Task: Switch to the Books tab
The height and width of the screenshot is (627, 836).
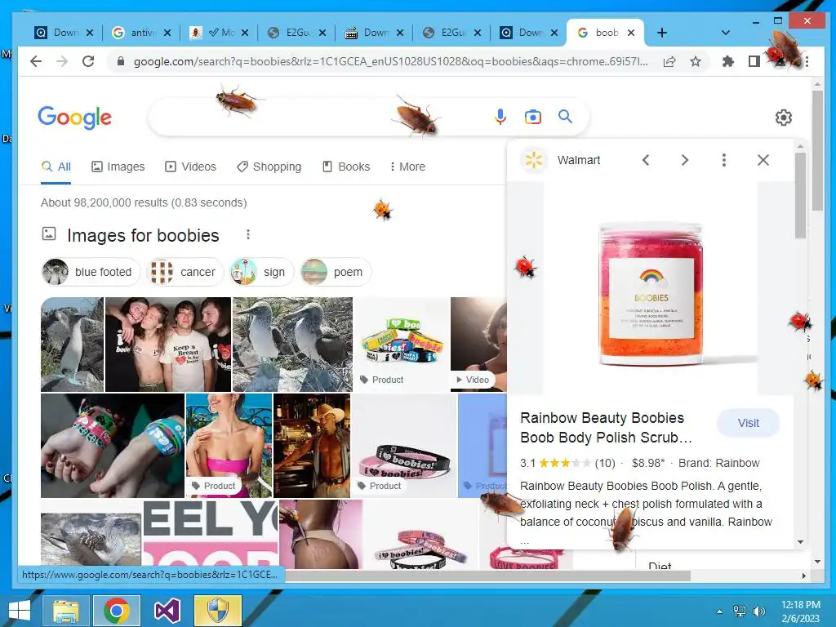Action: point(346,167)
